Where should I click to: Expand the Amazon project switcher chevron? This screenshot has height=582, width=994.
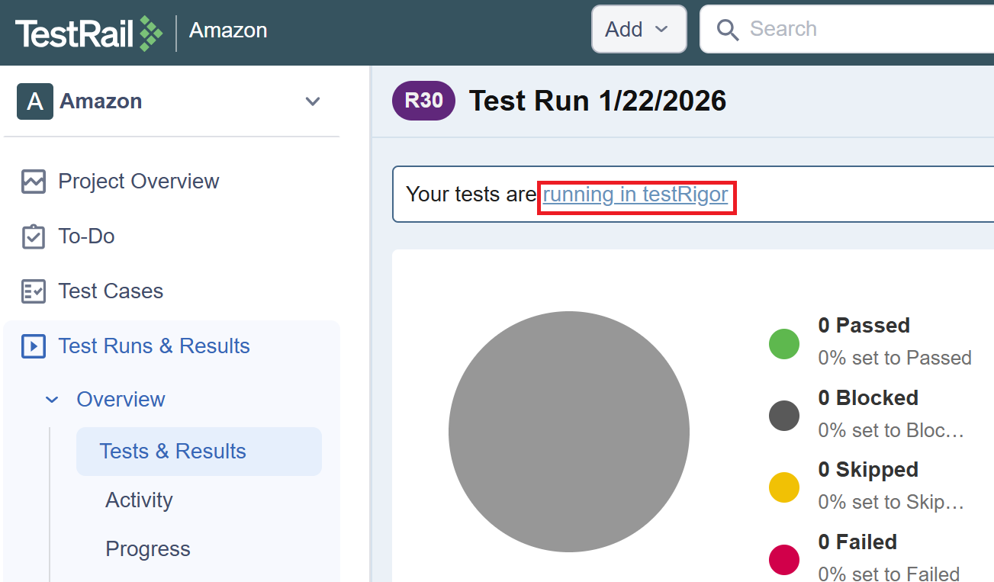click(x=313, y=101)
